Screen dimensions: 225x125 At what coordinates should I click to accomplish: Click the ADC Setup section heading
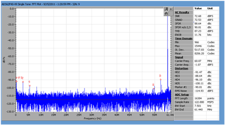tap(182, 95)
